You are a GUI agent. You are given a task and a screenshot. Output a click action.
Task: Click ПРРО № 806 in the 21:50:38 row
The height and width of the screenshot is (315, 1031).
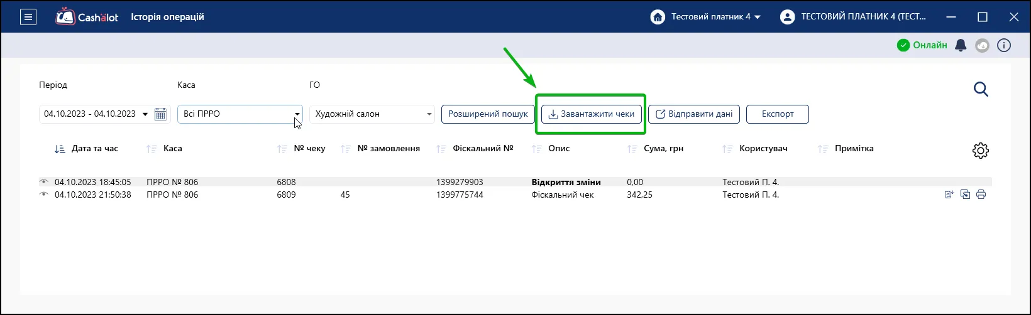click(x=172, y=195)
